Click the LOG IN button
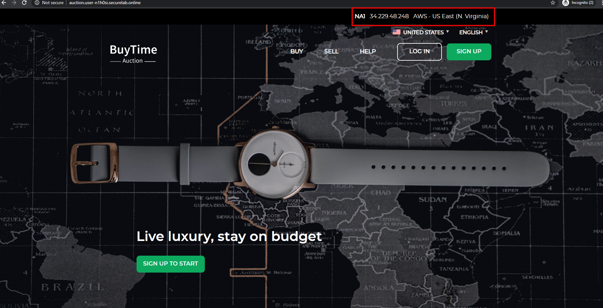The height and width of the screenshot is (308, 603). click(420, 52)
